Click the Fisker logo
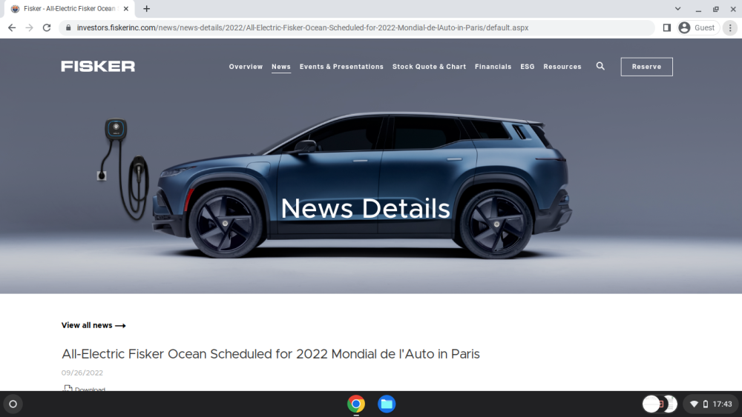Screen dimensions: 742x417 pos(98,66)
